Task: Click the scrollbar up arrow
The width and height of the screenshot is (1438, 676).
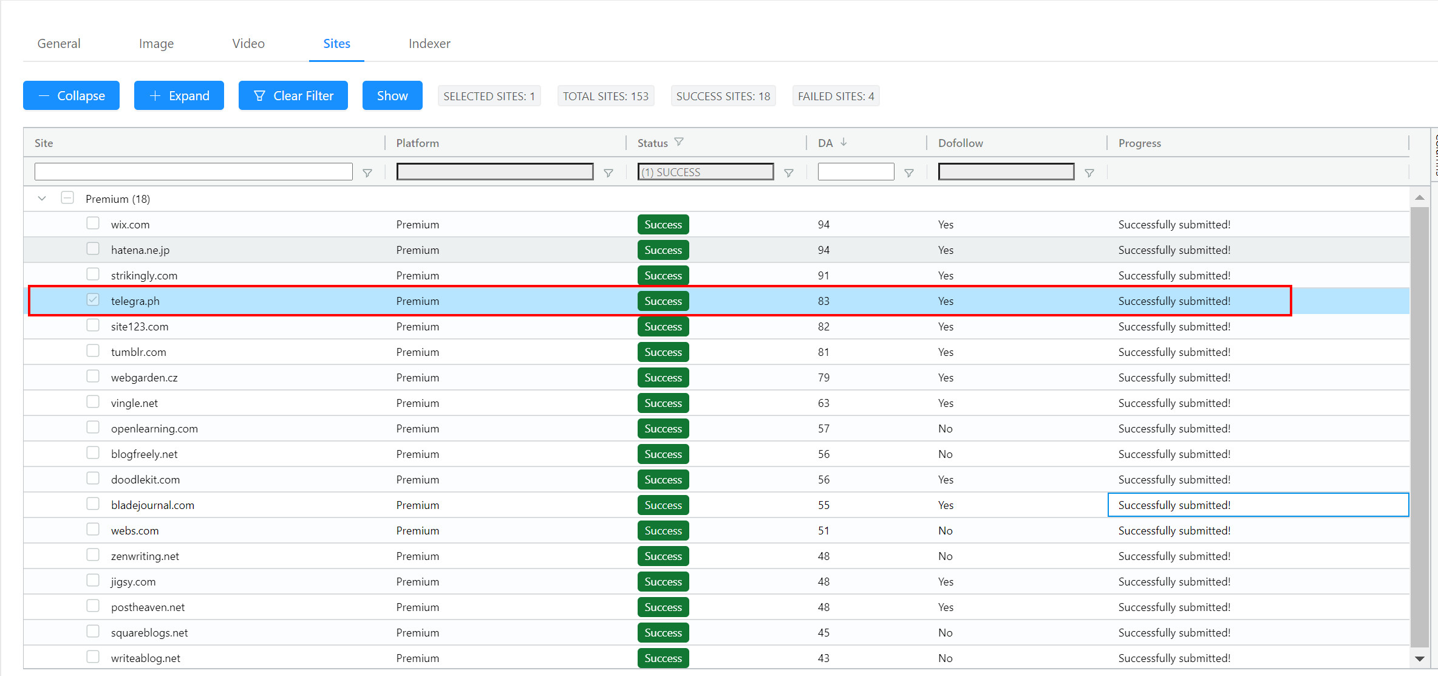Action: [x=1420, y=197]
